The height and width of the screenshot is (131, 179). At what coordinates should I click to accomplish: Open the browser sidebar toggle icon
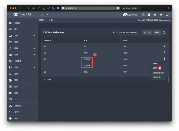[21, 8]
